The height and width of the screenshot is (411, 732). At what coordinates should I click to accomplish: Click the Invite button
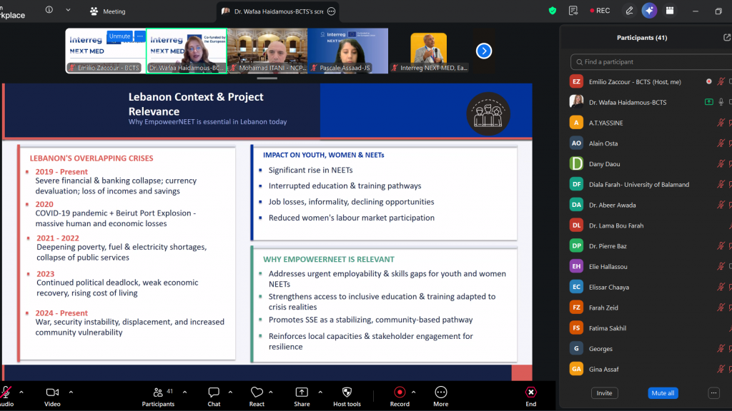coord(604,393)
